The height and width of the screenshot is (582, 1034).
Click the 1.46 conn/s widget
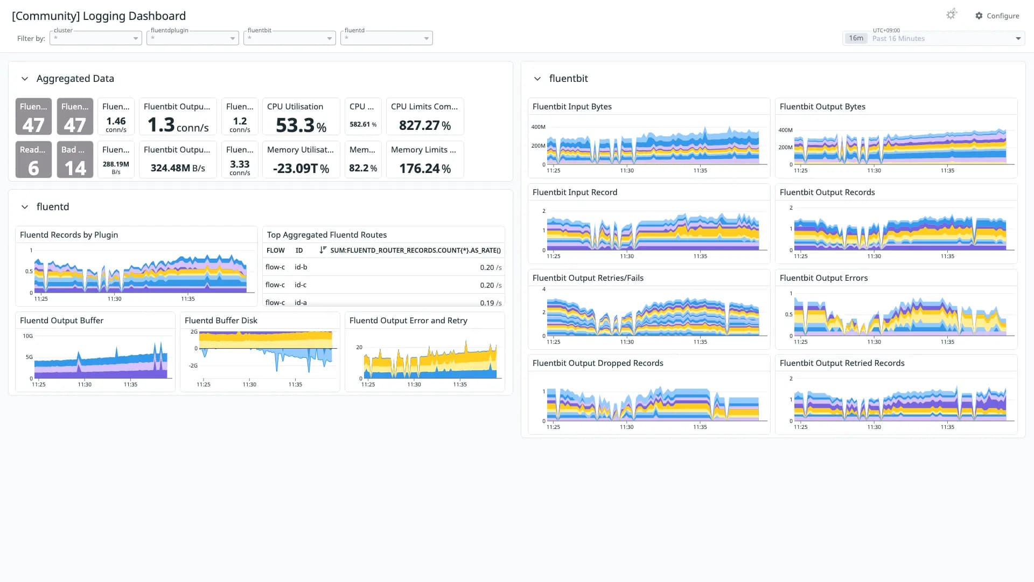coord(116,116)
